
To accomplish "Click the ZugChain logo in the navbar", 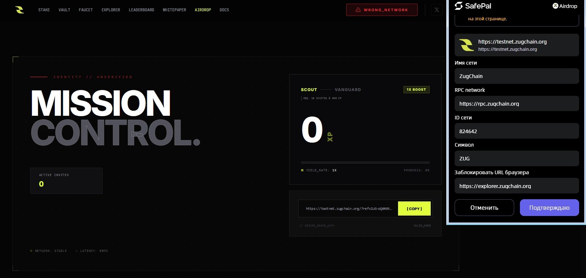I will pos(20,10).
